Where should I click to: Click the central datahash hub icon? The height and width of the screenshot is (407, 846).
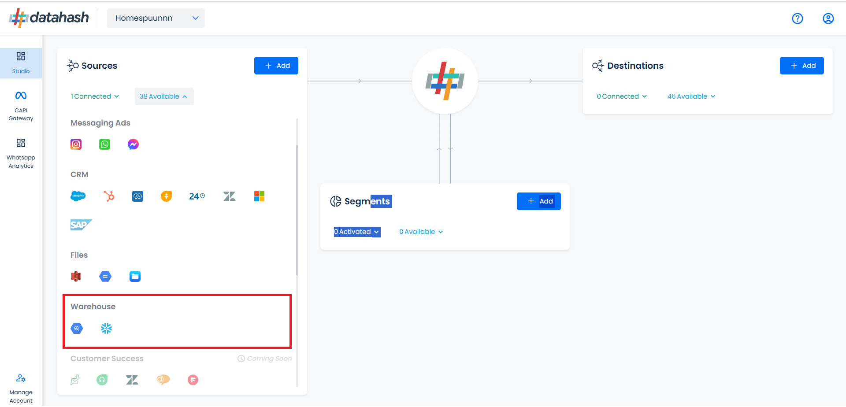(445, 81)
